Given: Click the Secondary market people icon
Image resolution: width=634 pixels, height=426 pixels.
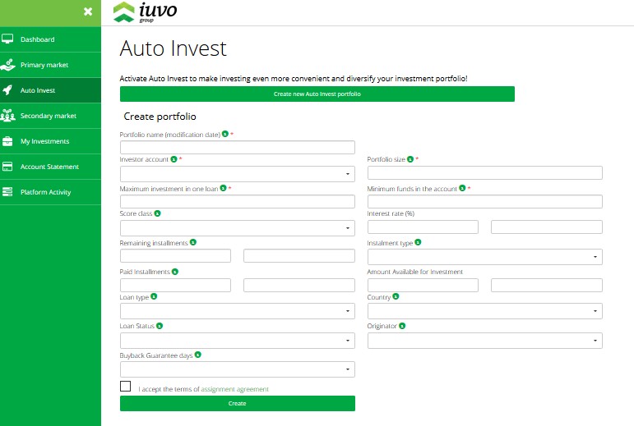Looking at the screenshot, I should click(8, 115).
